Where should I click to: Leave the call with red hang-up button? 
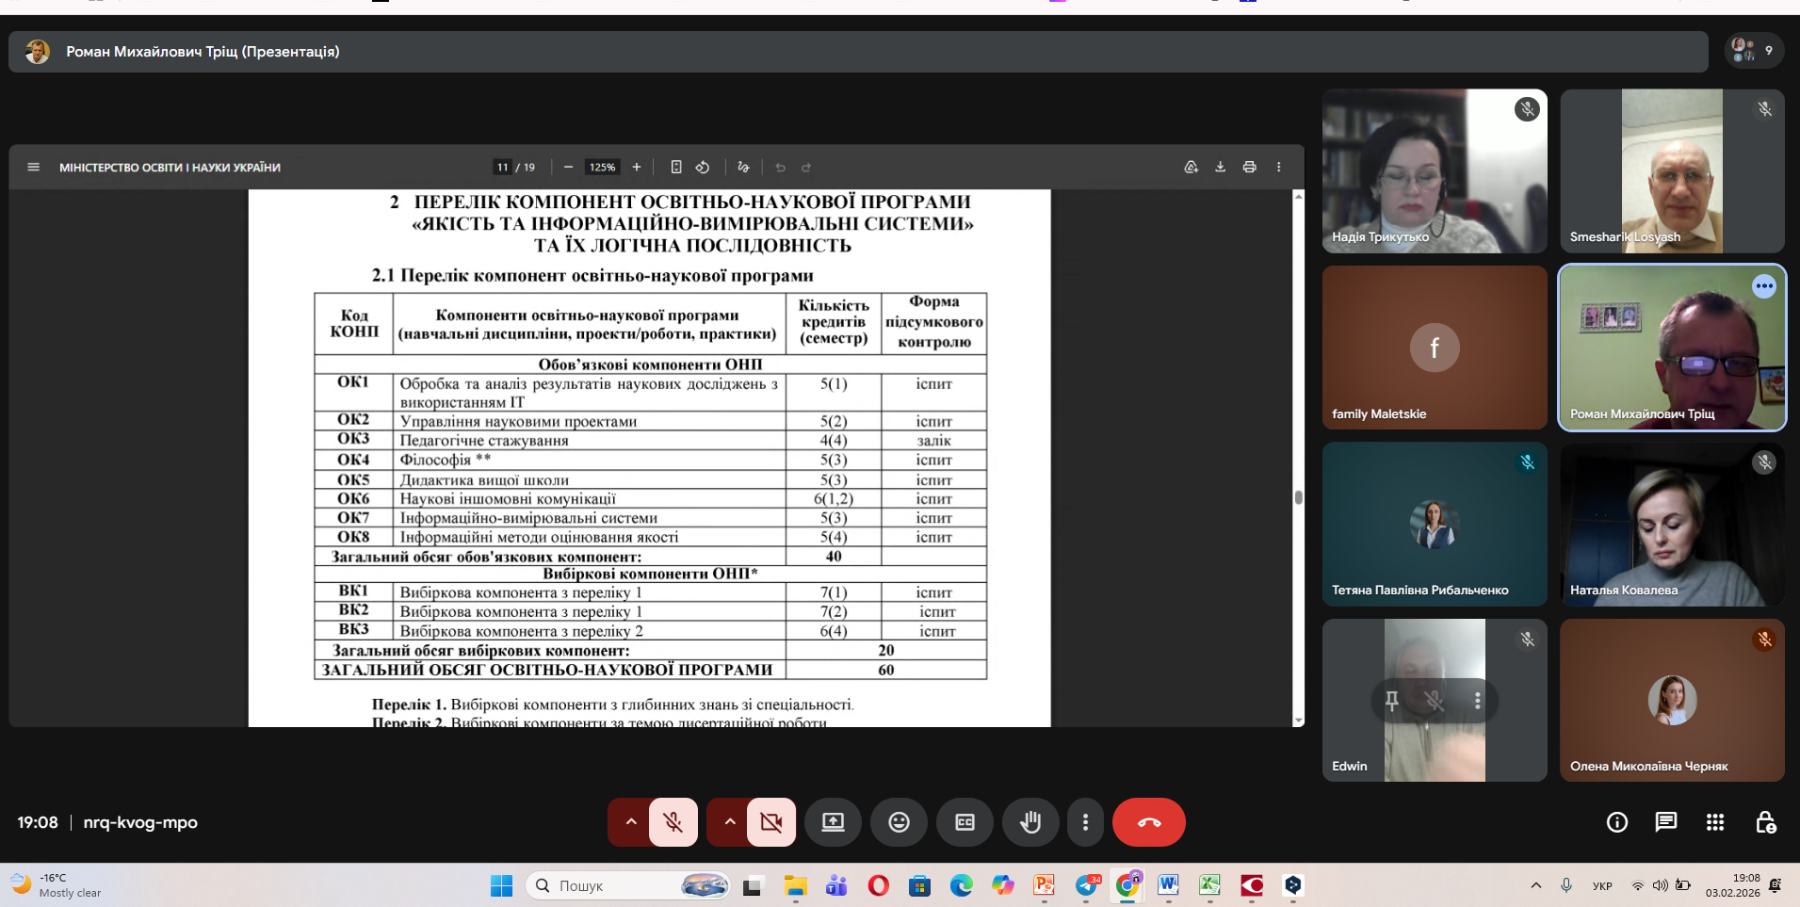click(1148, 822)
